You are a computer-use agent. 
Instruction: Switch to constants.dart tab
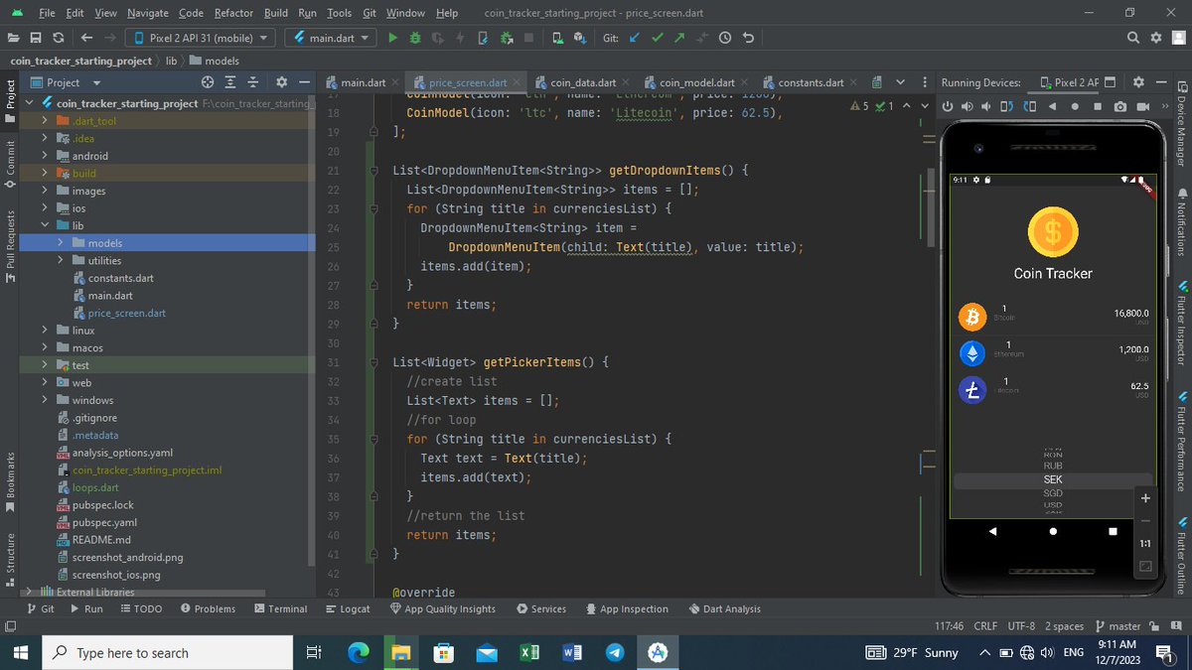coord(811,82)
